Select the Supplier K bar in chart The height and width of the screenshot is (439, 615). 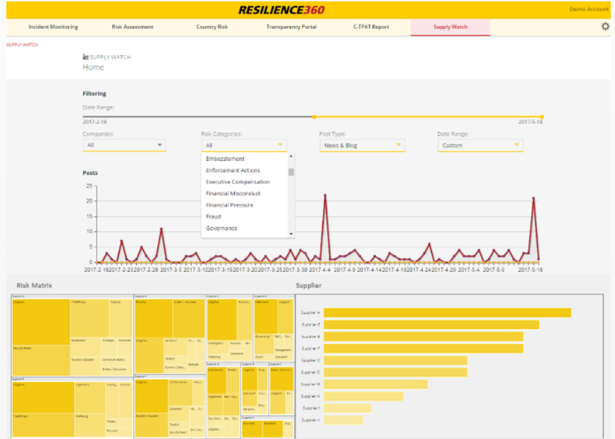[x=343, y=420]
